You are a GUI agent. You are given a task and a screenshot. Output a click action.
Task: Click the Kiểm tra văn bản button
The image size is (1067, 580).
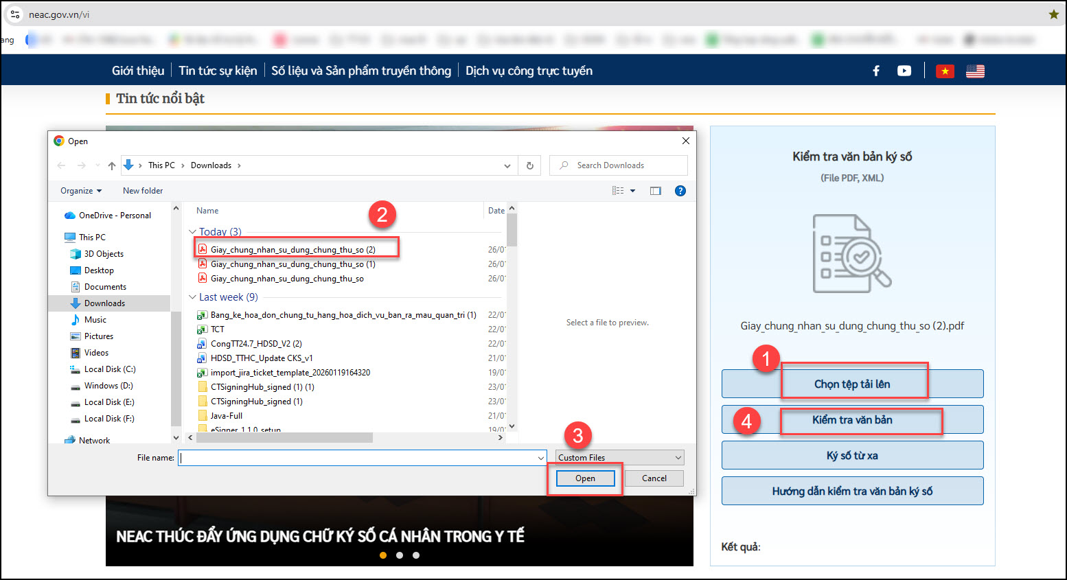pyautogui.click(x=852, y=420)
